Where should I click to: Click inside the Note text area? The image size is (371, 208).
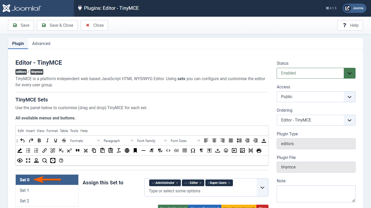click(316, 194)
